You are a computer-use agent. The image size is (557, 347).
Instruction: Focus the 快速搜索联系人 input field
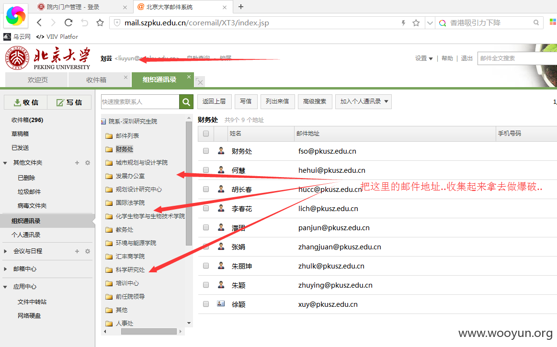pos(140,102)
